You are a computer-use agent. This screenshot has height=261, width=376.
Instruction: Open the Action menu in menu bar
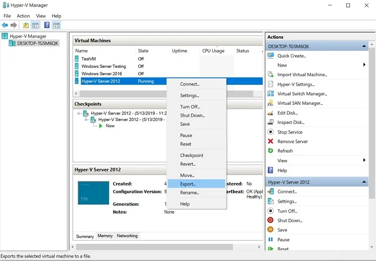pos(23,16)
